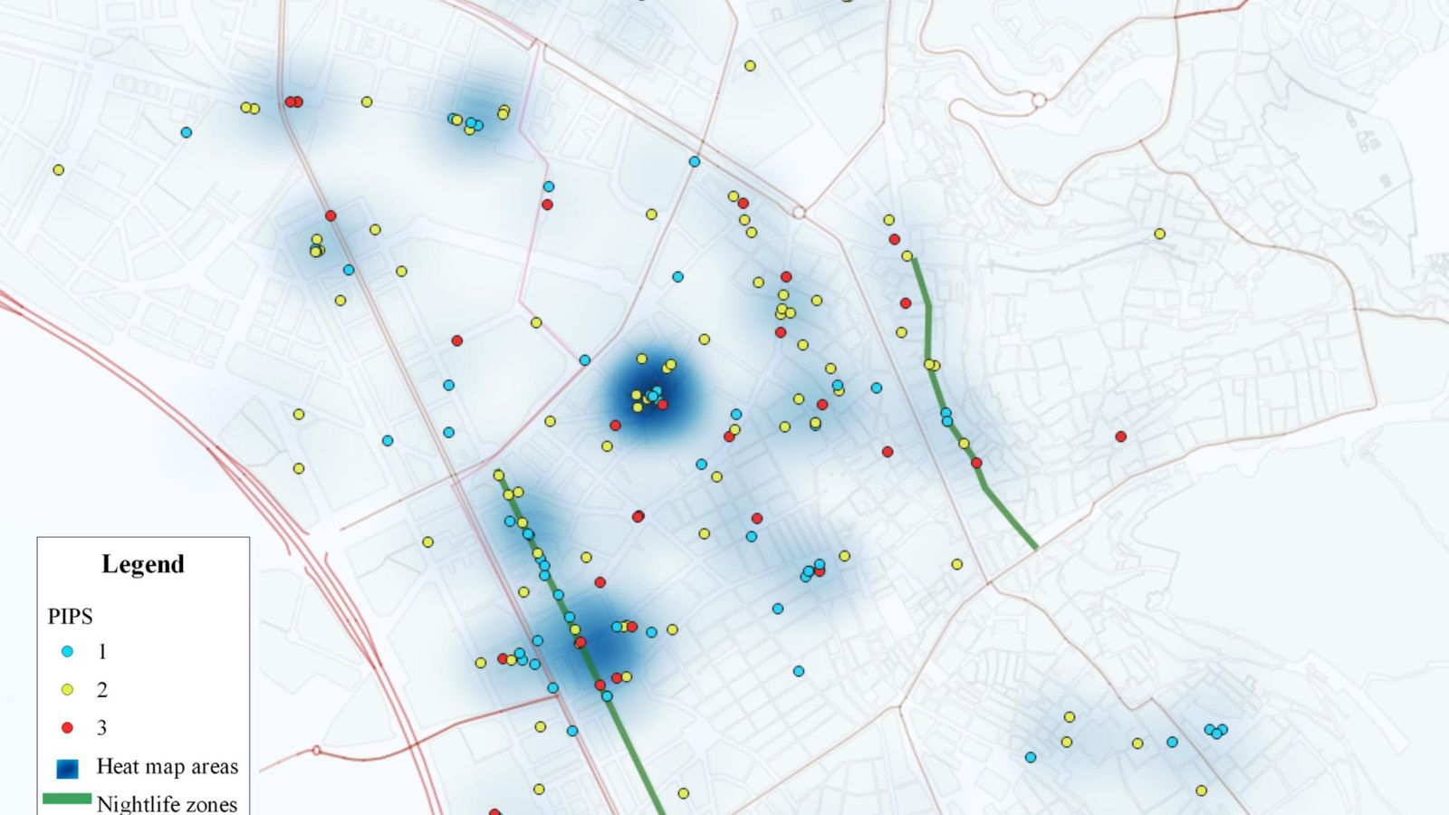Screen dimensions: 1449x815
Task: Click the darkest heat map hotspot in map center
Action: click(x=650, y=397)
